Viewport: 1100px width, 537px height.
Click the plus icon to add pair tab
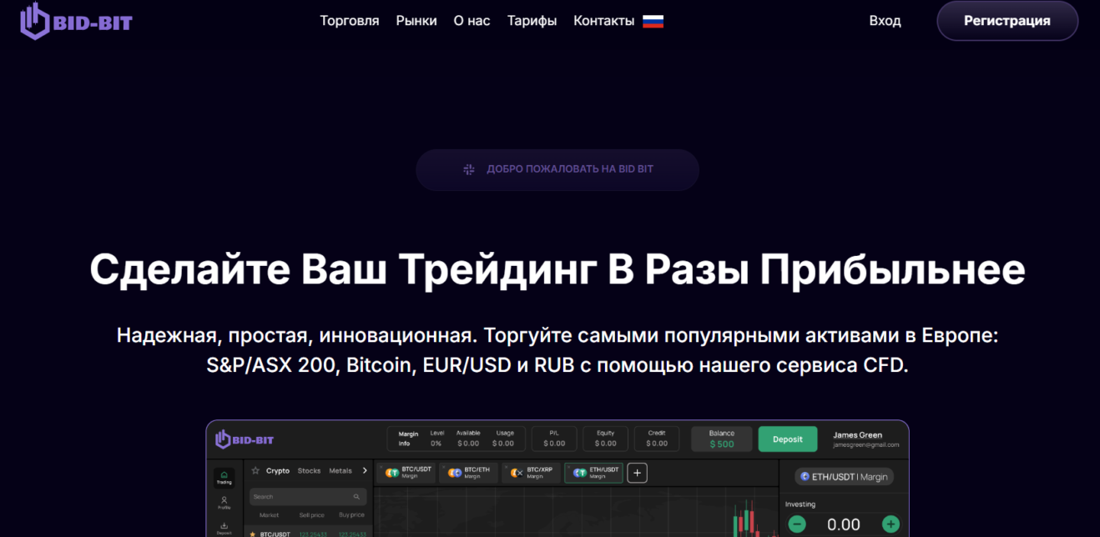tap(637, 473)
